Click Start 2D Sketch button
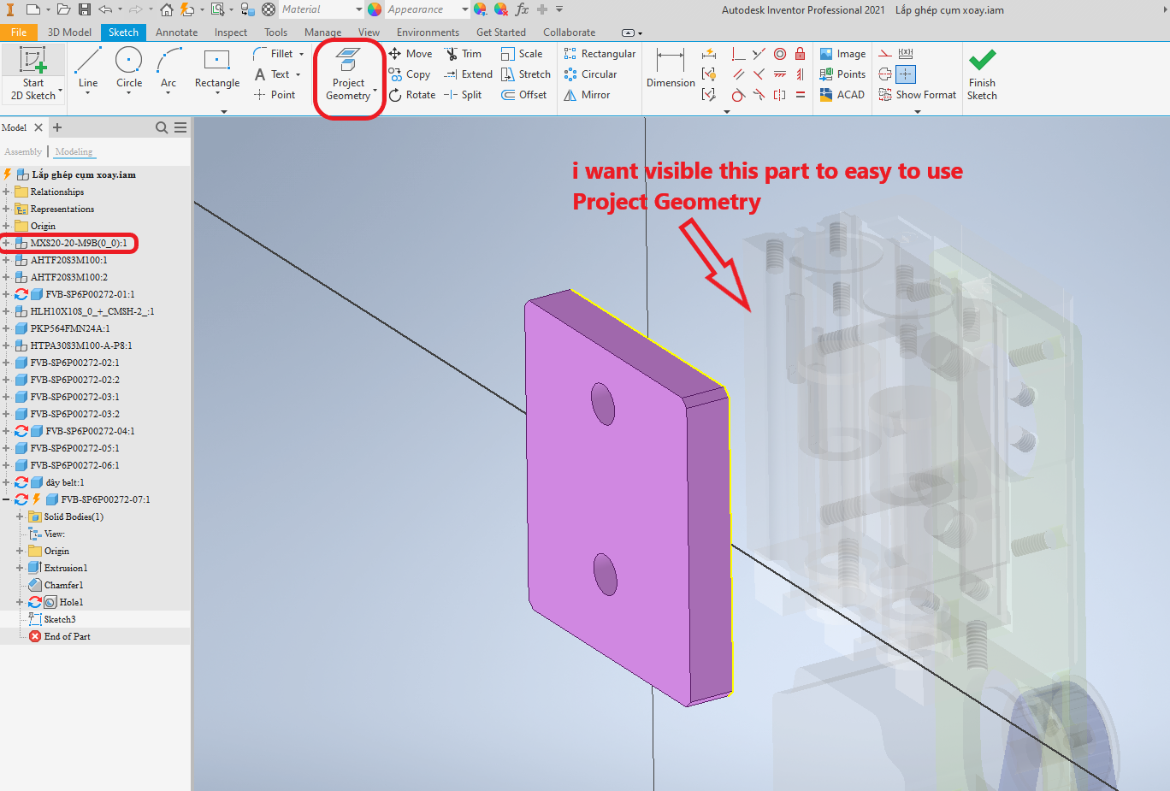Screen dimensions: 1170x791 click(32, 74)
